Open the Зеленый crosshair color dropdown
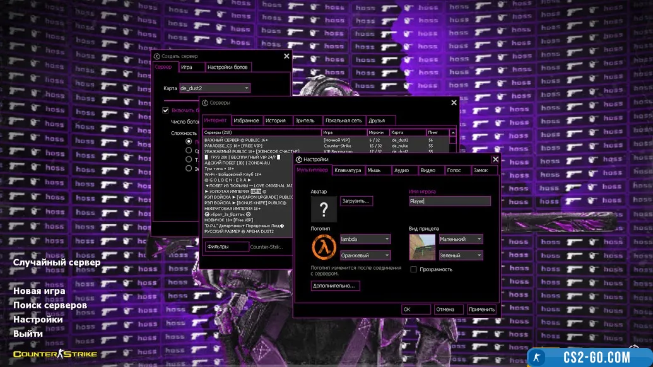 click(x=479, y=255)
